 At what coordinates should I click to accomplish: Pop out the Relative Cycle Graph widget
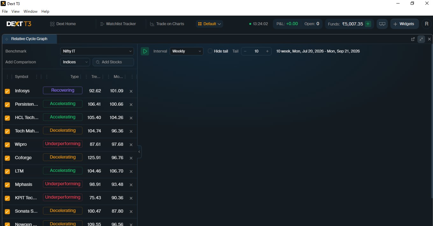point(413,39)
